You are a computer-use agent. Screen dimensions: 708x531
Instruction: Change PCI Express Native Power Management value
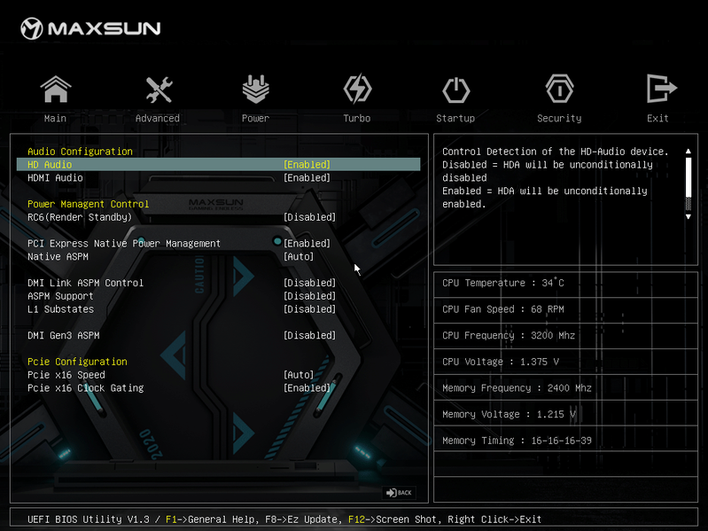pos(307,244)
